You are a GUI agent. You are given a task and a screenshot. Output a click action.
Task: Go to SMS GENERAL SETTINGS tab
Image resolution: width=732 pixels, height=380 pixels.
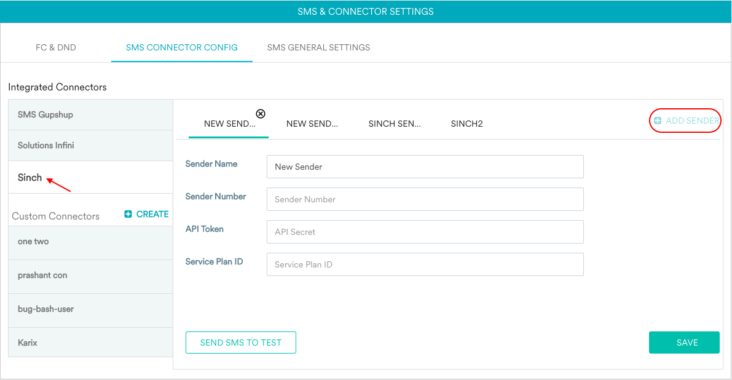pyautogui.click(x=318, y=47)
